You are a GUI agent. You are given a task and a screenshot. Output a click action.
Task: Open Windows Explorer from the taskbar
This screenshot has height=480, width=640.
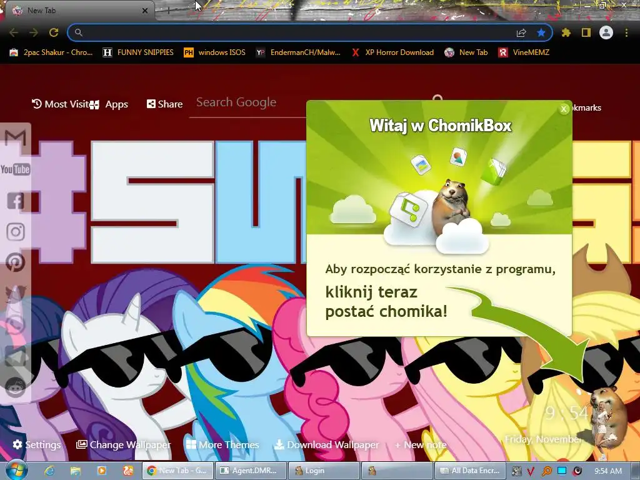pyautogui.click(x=76, y=471)
